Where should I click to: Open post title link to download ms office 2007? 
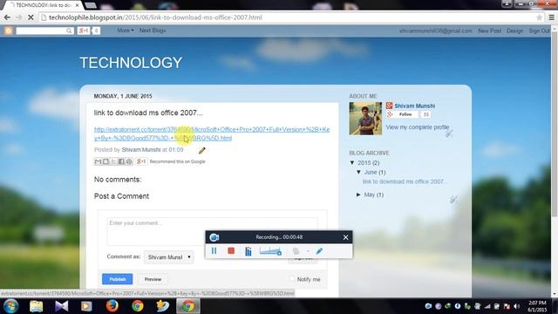pos(148,113)
